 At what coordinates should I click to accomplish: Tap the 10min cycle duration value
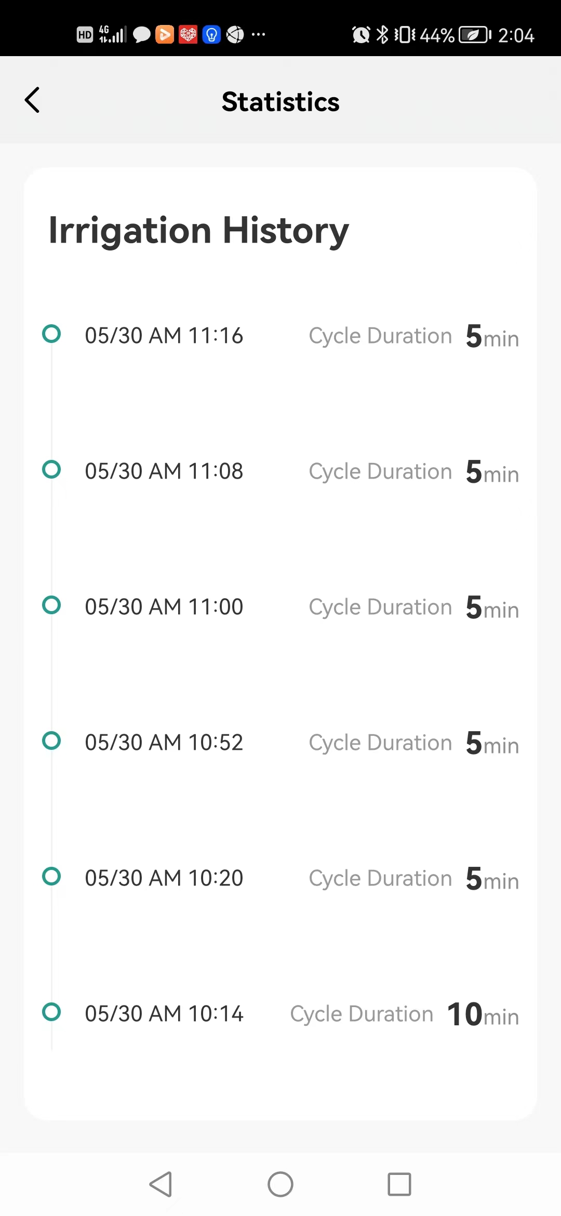point(483,1014)
